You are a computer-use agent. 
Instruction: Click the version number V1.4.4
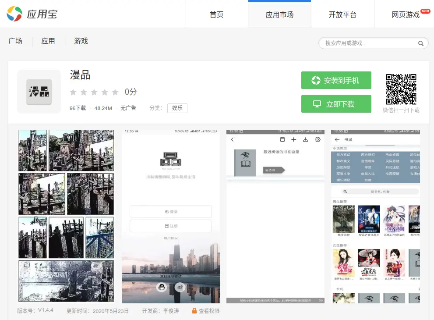click(46, 310)
